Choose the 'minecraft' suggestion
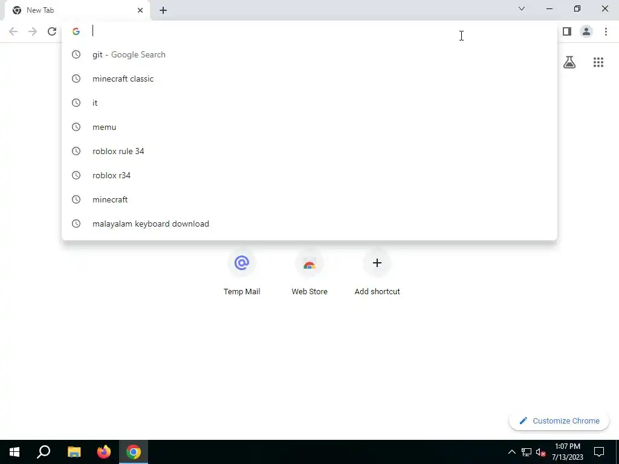 click(309, 199)
